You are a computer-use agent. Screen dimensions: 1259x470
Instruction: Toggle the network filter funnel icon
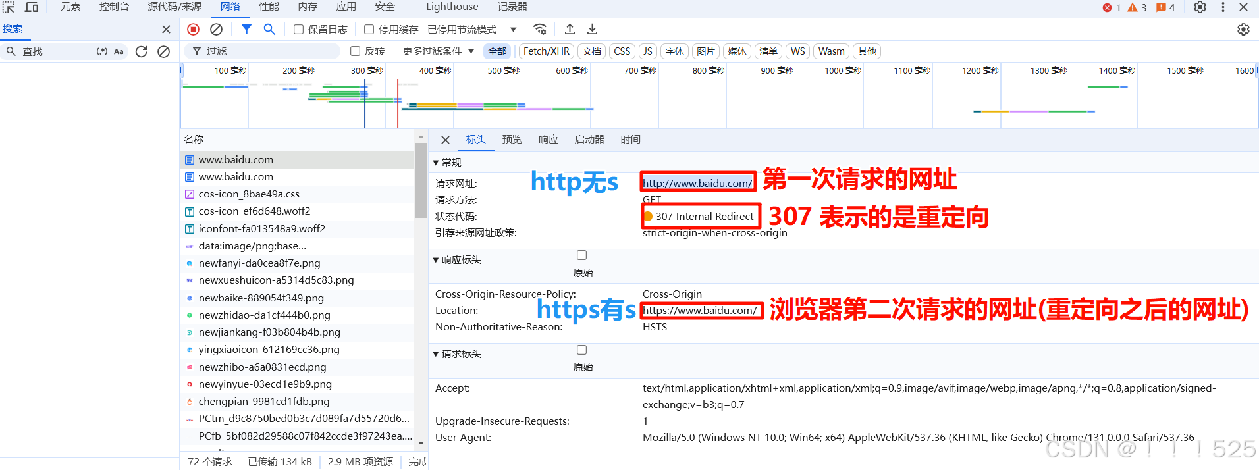coord(246,29)
